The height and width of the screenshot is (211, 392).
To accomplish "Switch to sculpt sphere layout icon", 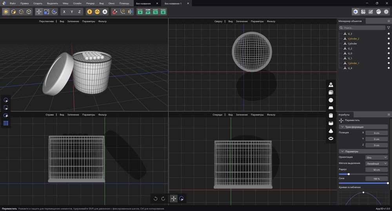I will 379,12.
